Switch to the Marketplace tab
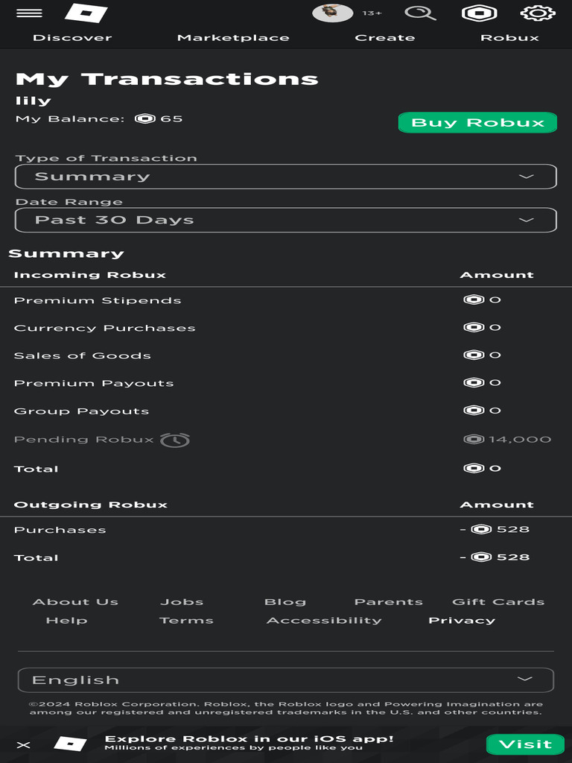The height and width of the screenshot is (763, 572). pyautogui.click(x=233, y=38)
